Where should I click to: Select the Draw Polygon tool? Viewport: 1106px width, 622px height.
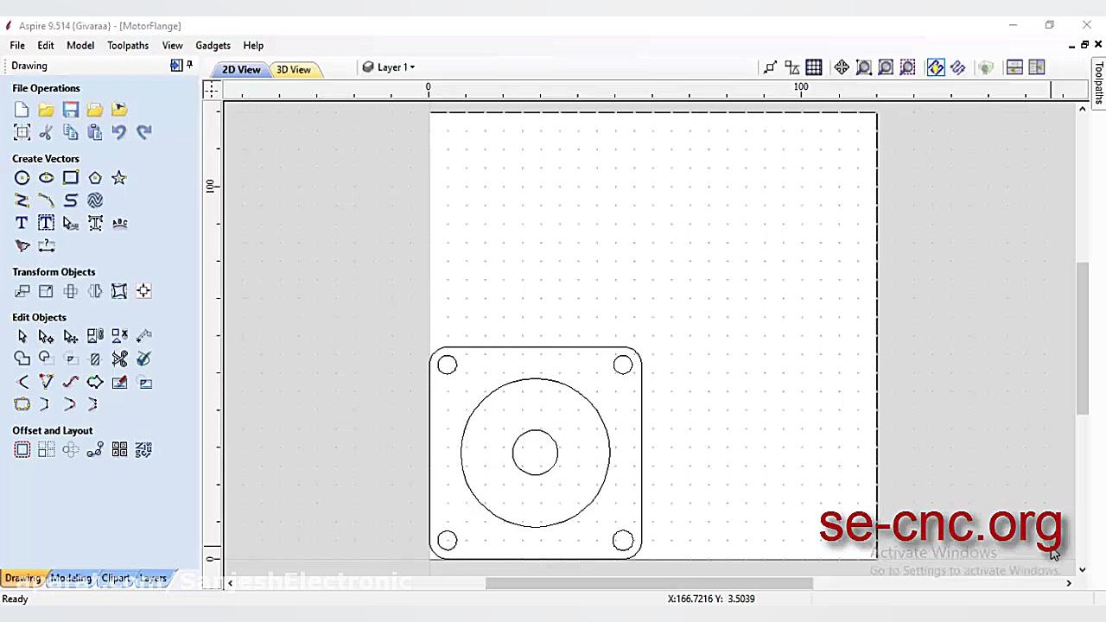coord(95,178)
